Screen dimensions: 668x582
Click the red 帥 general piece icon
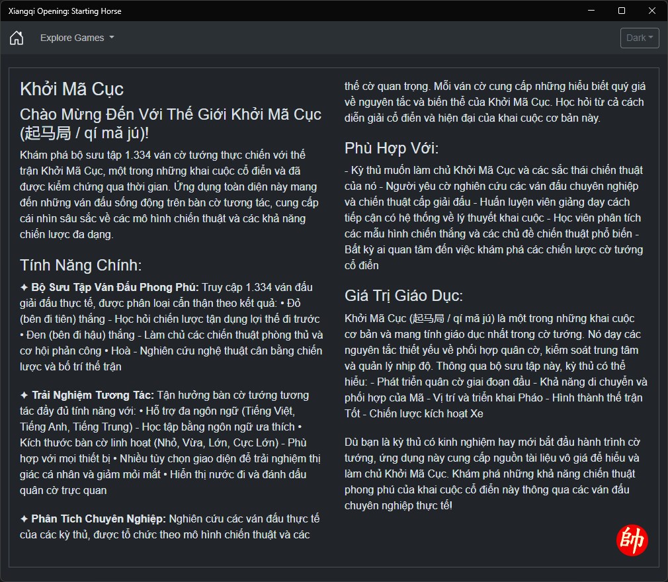point(632,540)
